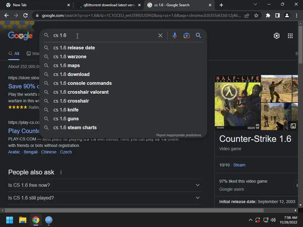This screenshot has width=303, height=227.
Task: Search by image with the camera icon
Action: (186, 35)
